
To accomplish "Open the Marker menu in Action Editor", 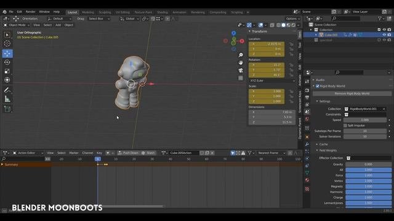I will tap(74, 153).
